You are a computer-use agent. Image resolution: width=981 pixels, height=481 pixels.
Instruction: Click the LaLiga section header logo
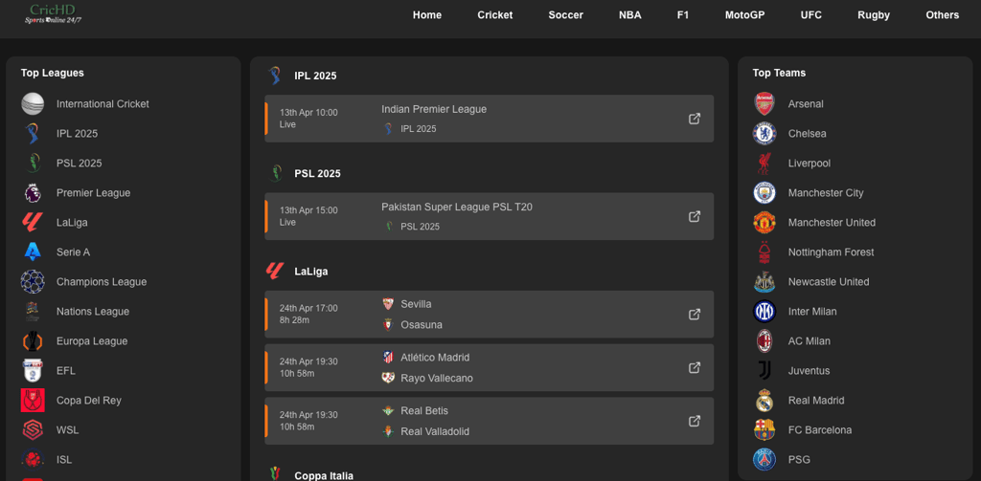tap(275, 272)
